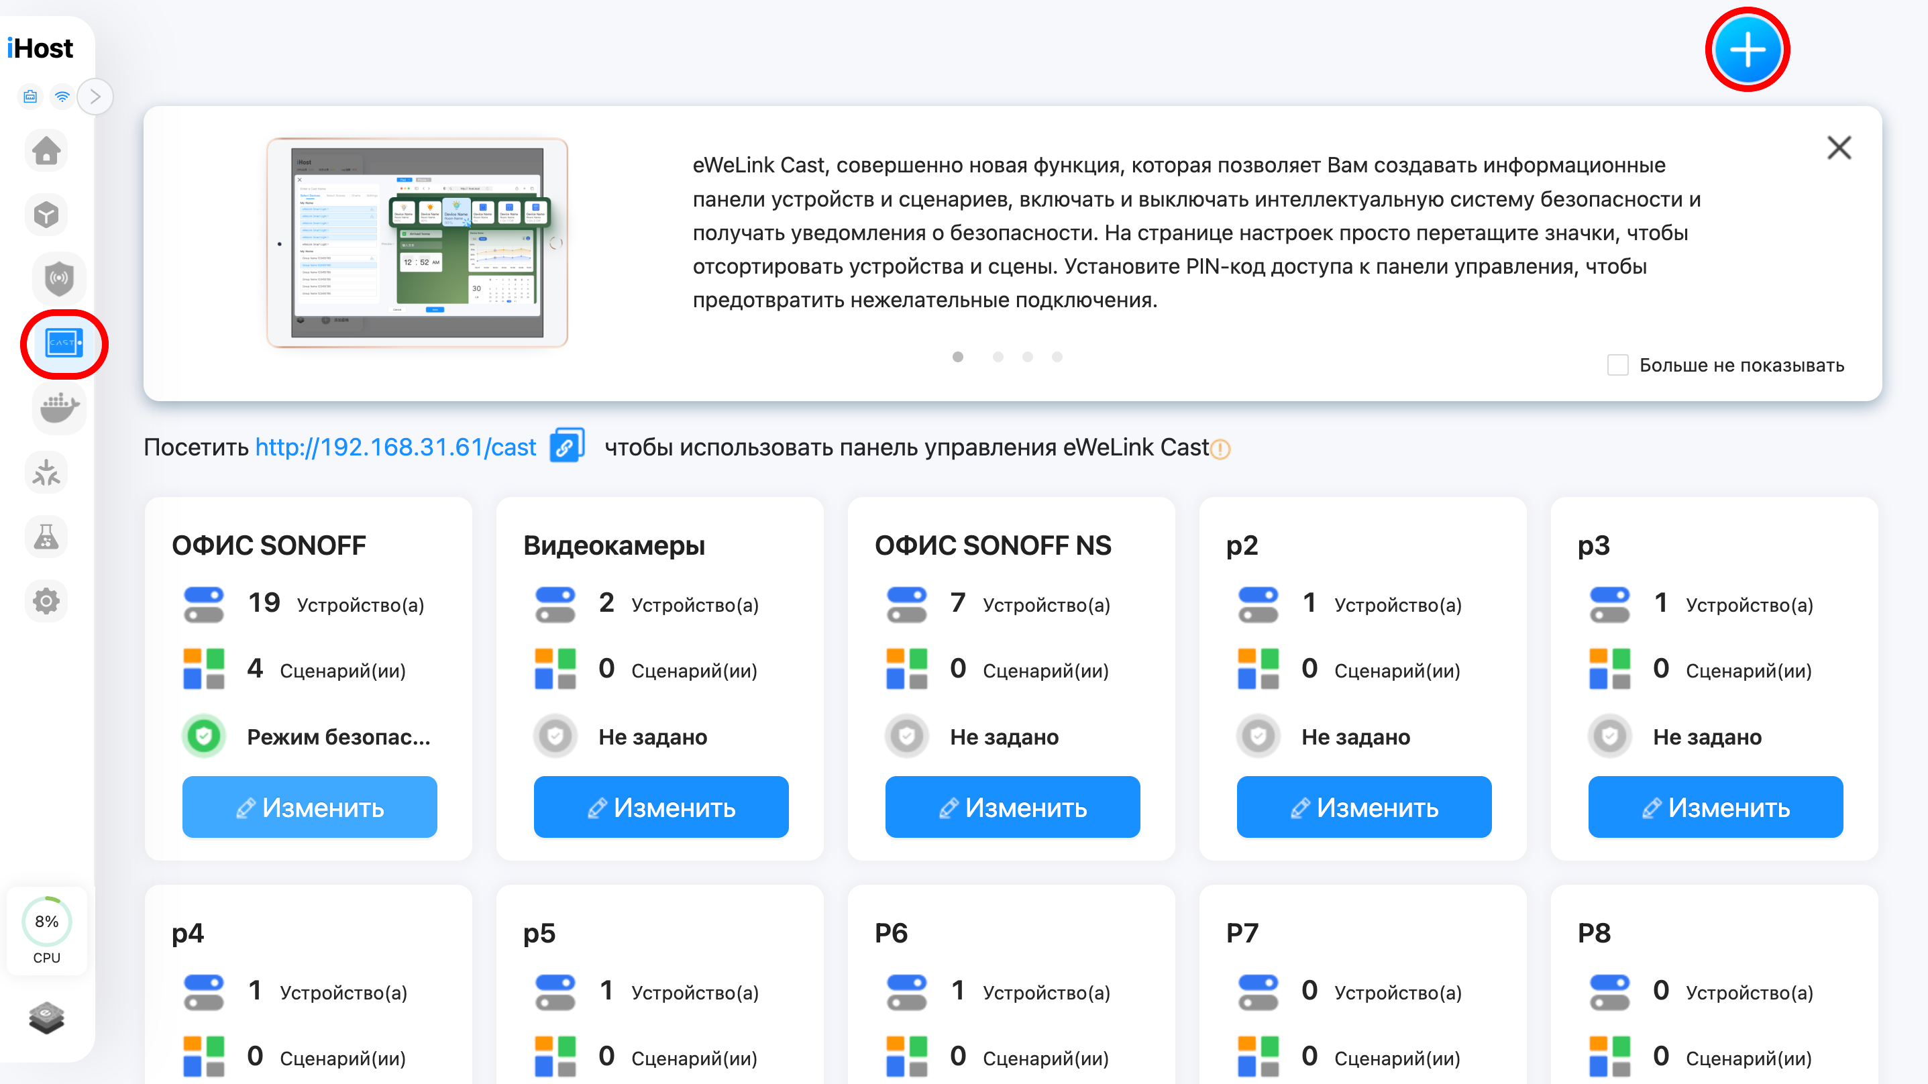Click the iHost logo text

click(40, 48)
